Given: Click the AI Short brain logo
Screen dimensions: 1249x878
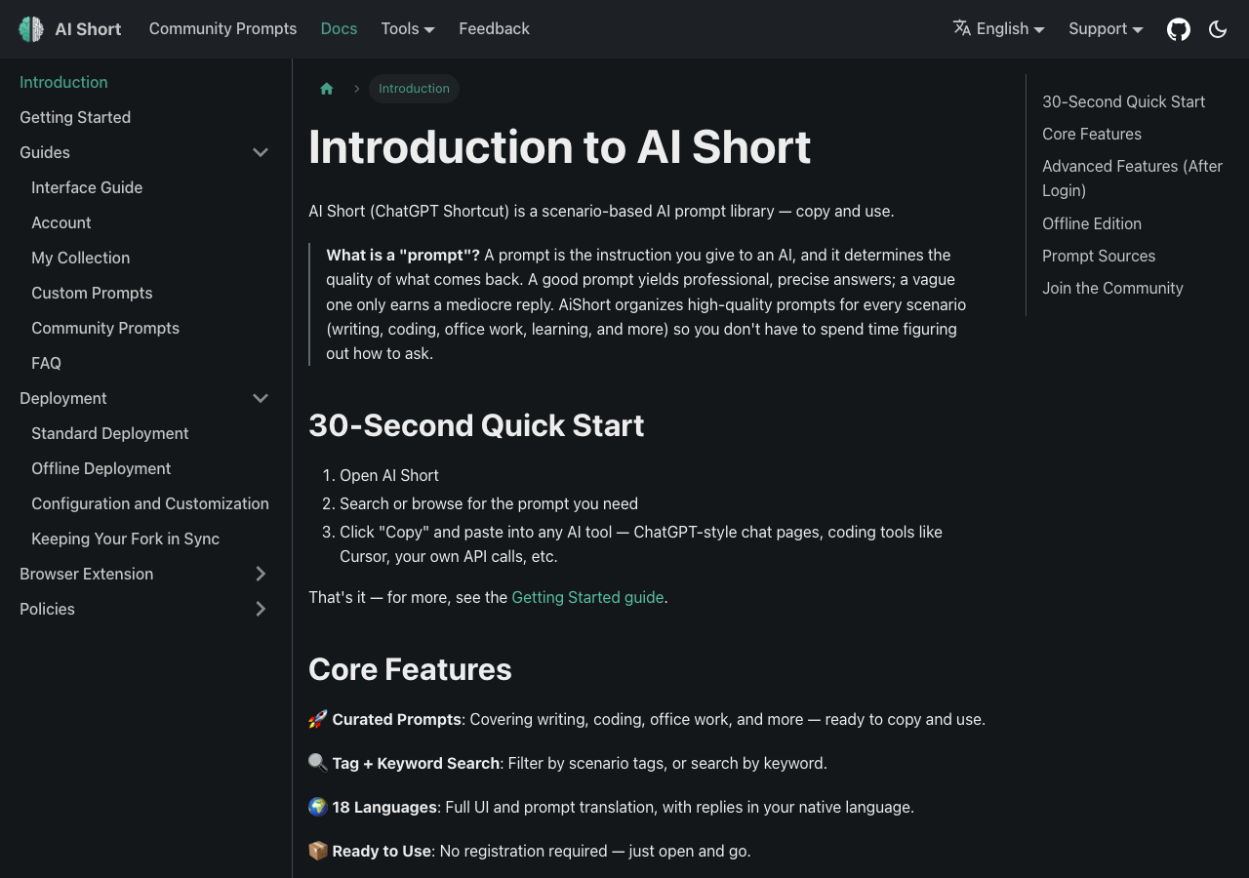Looking at the screenshot, I should pos(31,29).
